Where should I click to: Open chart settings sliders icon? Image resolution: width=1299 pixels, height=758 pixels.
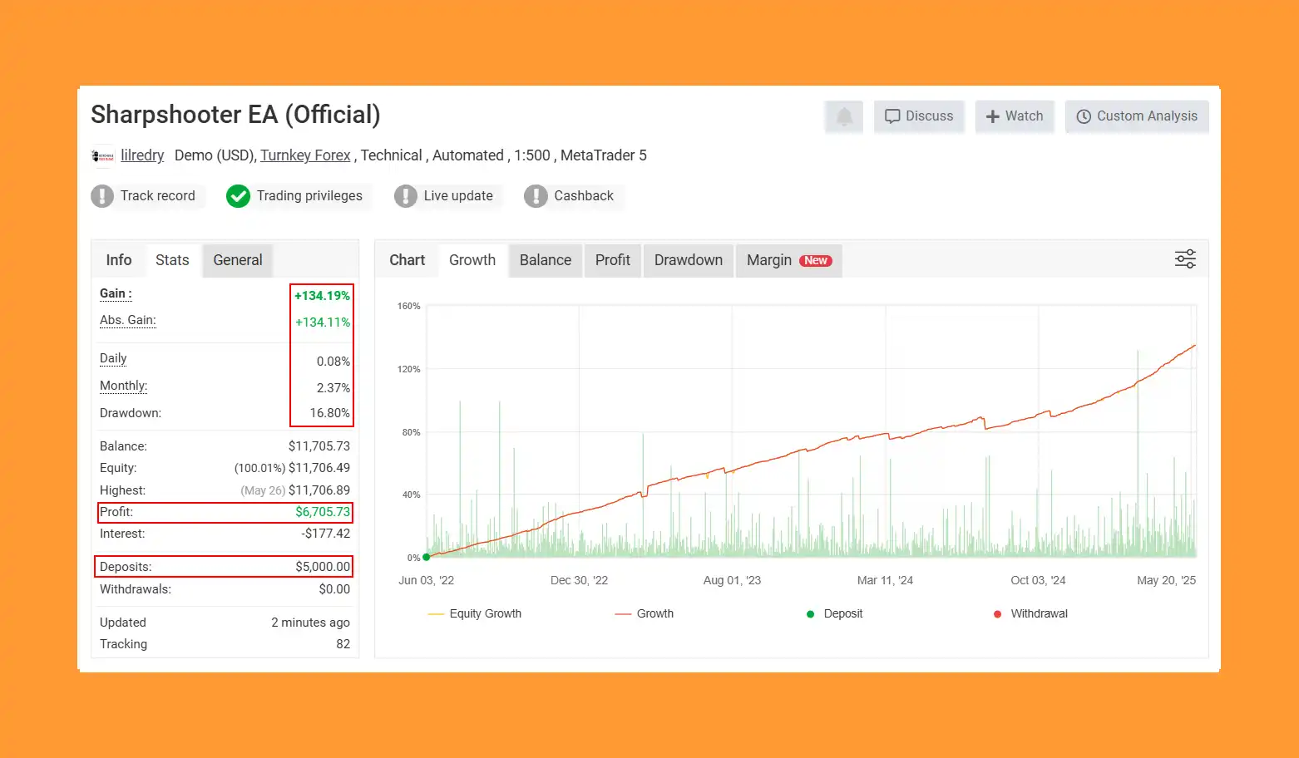1185,259
